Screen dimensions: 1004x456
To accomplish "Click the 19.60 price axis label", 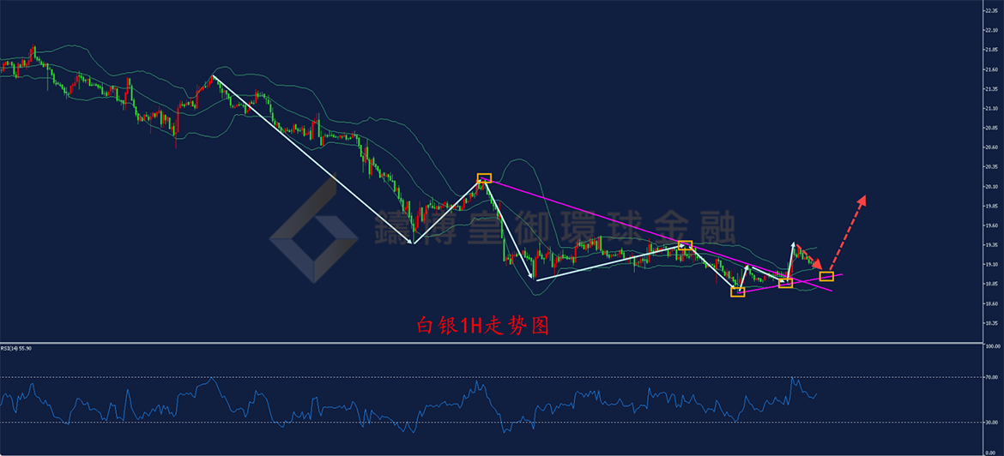I will click(992, 225).
